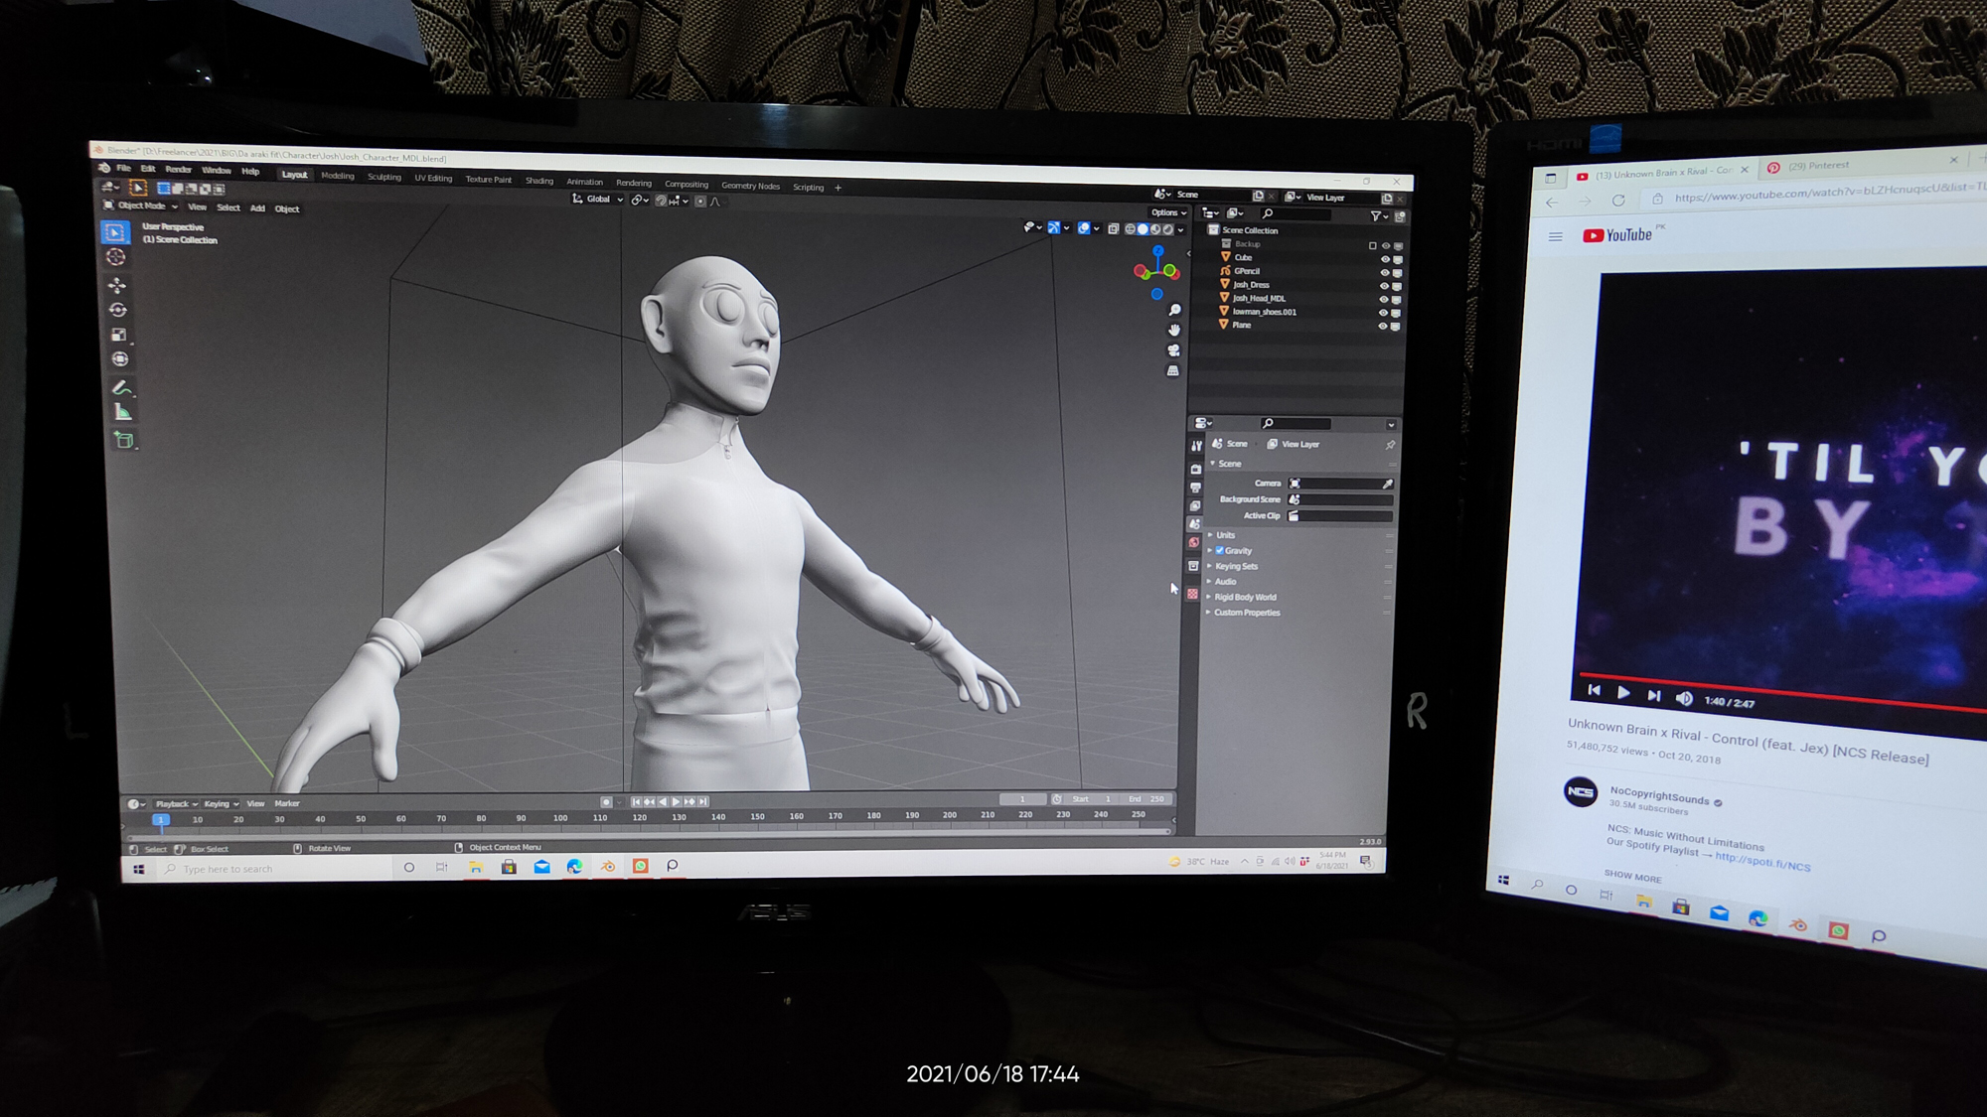
Task: Hide the Cube object via its eye icon
Action: coord(1385,259)
